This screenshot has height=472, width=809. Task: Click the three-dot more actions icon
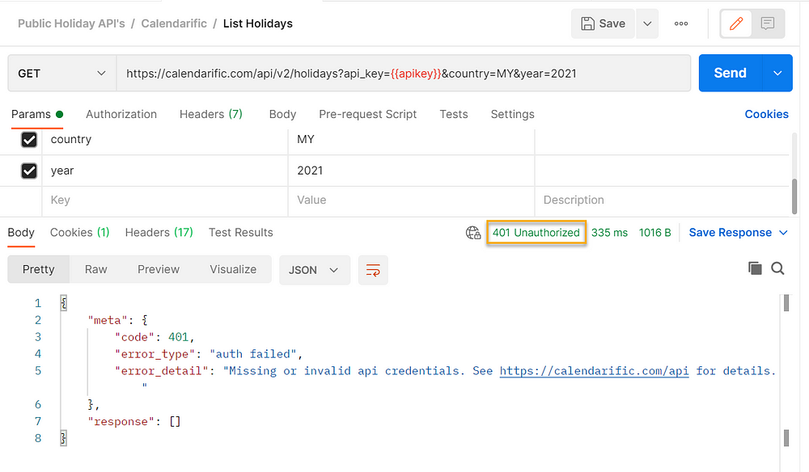click(x=681, y=23)
